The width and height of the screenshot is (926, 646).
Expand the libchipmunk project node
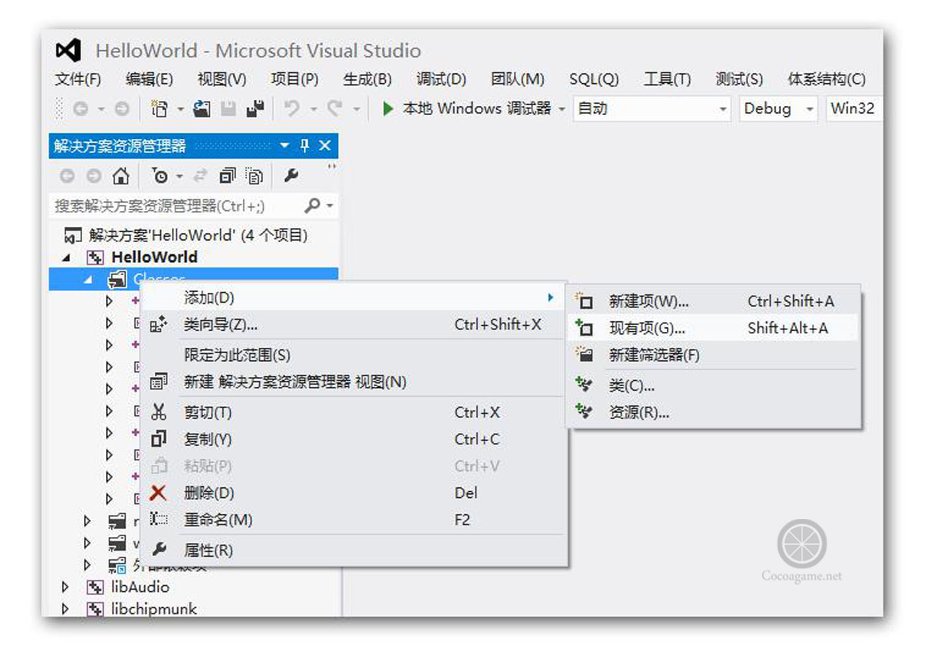coord(65,608)
